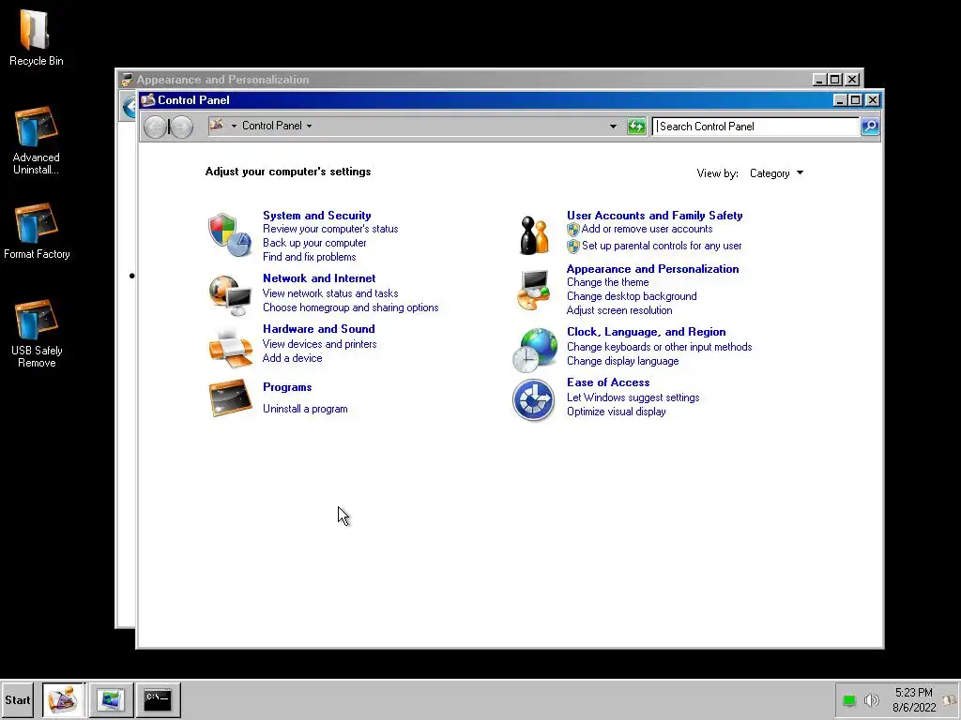This screenshot has height=720, width=961.
Task: Go back with the Back arrow button
Action: [155, 127]
